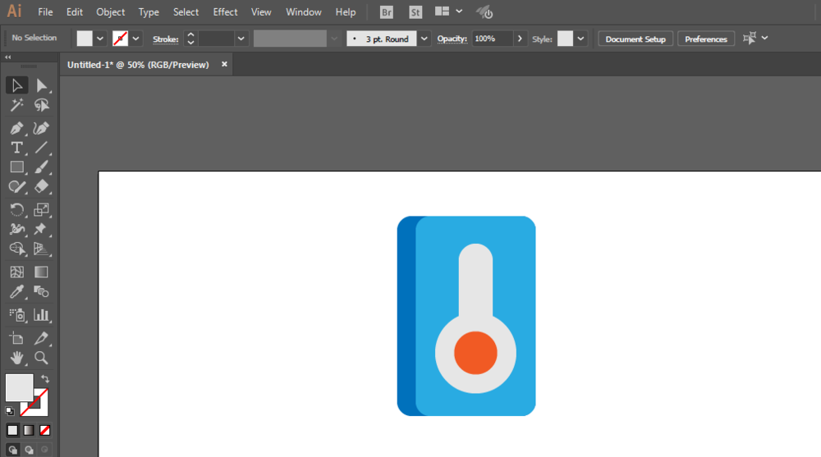Open the Window menu

coord(304,12)
